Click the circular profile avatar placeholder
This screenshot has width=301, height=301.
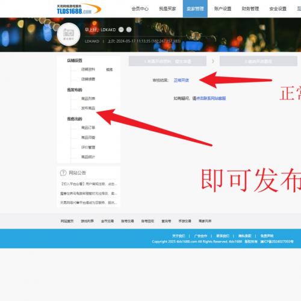(69, 34)
